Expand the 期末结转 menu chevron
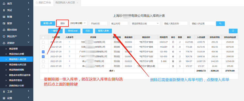This screenshot has width=244, height=101. tap(29, 29)
